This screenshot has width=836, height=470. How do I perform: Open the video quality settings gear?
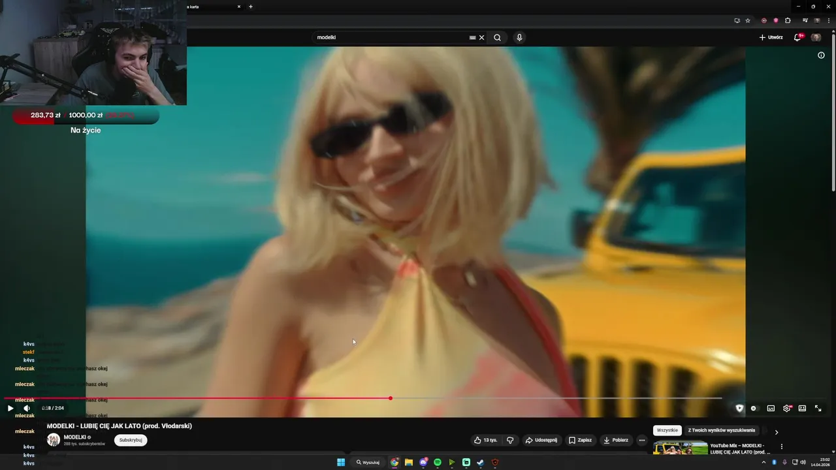pos(787,408)
